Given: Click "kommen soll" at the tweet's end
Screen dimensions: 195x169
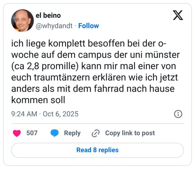Looking at the screenshot, I should click(x=38, y=100).
